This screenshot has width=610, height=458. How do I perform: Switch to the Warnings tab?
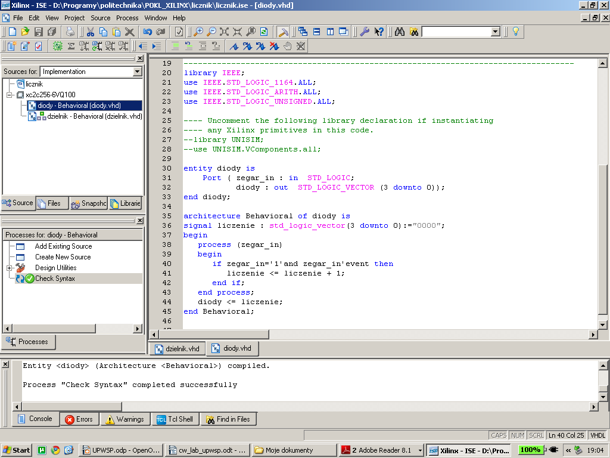coord(126,419)
